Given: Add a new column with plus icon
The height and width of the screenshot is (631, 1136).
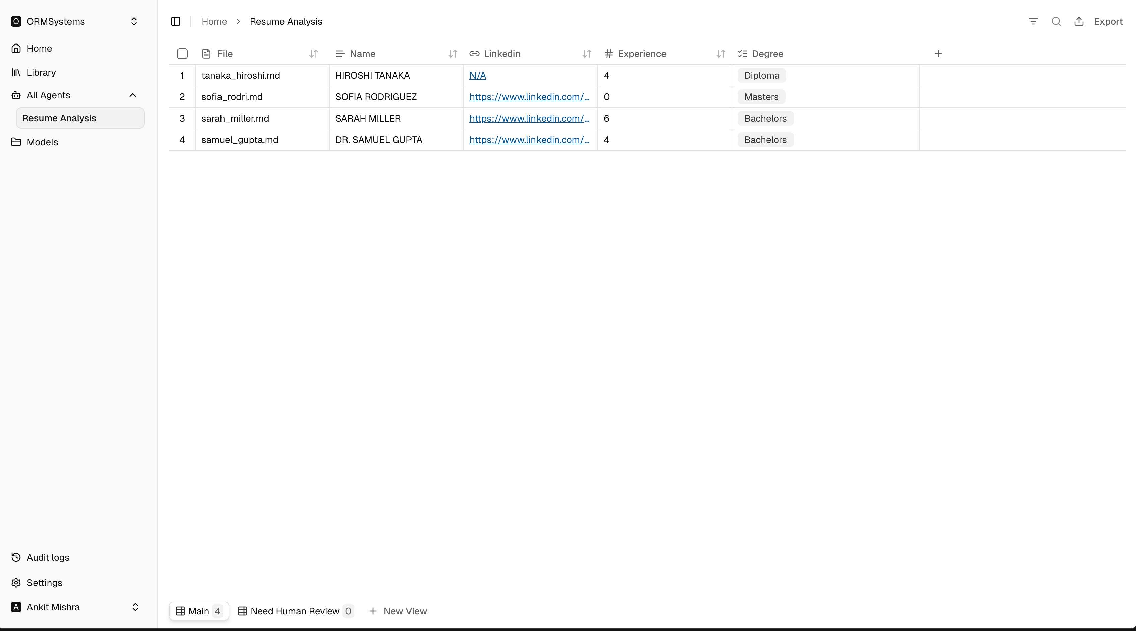Looking at the screenshot, I should (938, 54).
